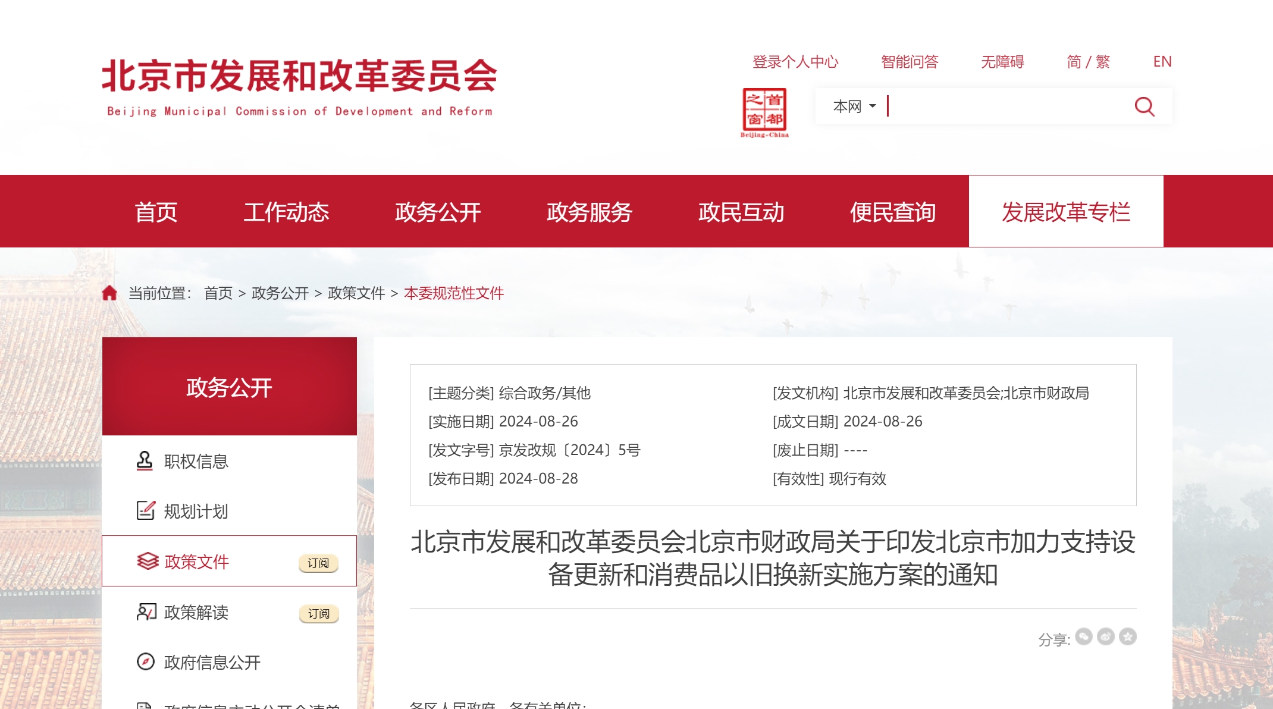This screenshot has height=709, width=1273.
Task: Click the pencil icon beside 规划计划
Action: click(146, 510)
